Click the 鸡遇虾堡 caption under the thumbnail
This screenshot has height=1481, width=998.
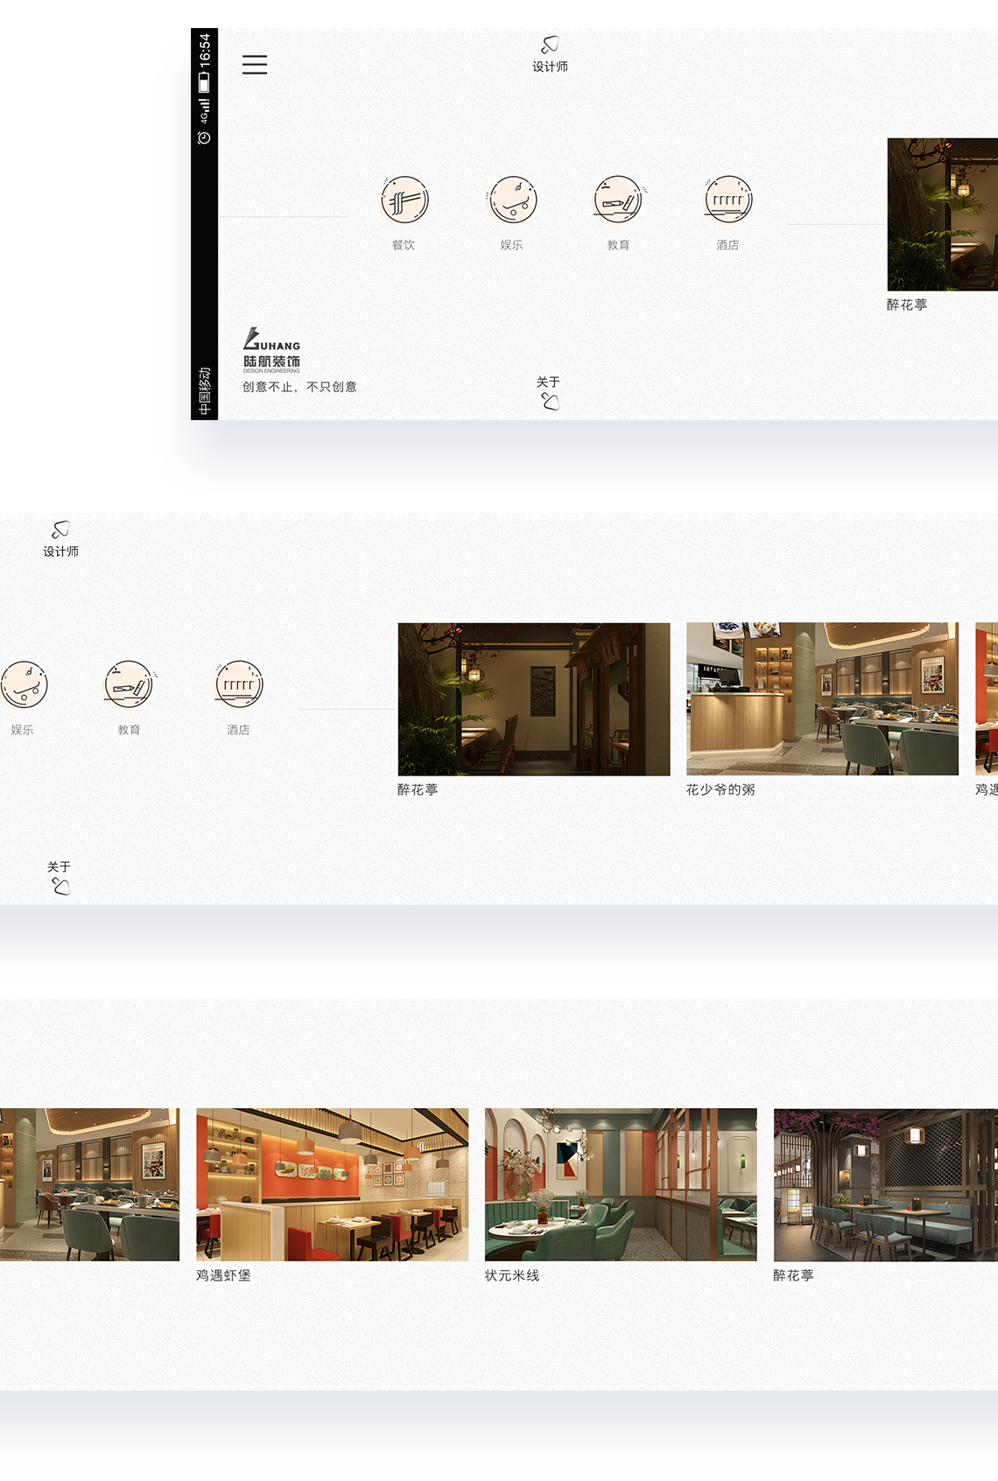pyautogui.click(x=223, y=1275)
